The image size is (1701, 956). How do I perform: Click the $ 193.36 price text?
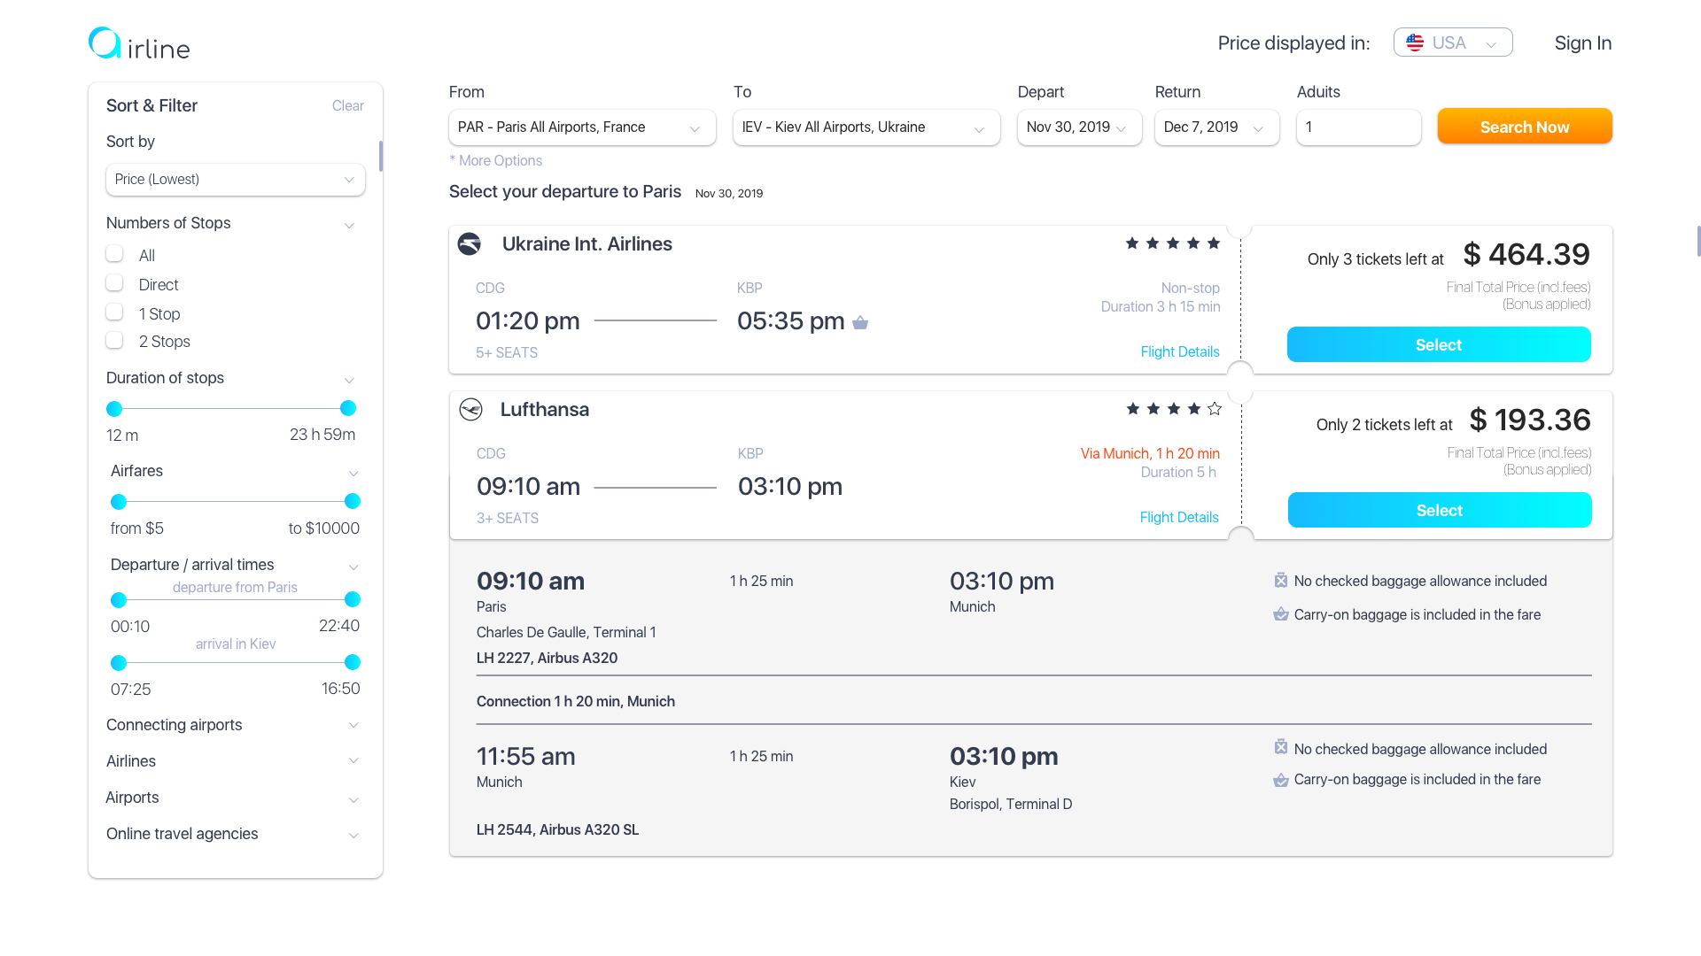pos(1530,420)
